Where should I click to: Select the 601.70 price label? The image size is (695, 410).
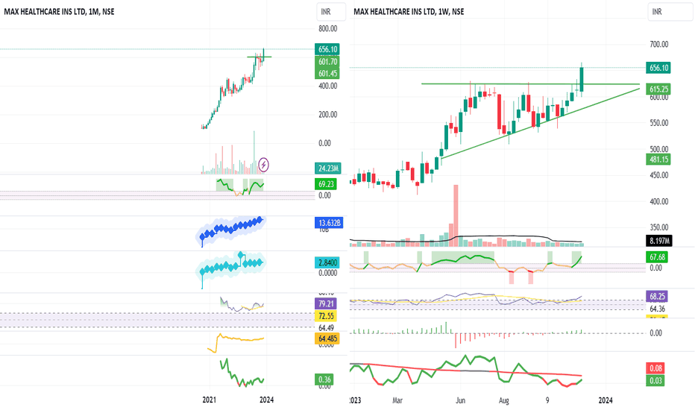[327, 62]
